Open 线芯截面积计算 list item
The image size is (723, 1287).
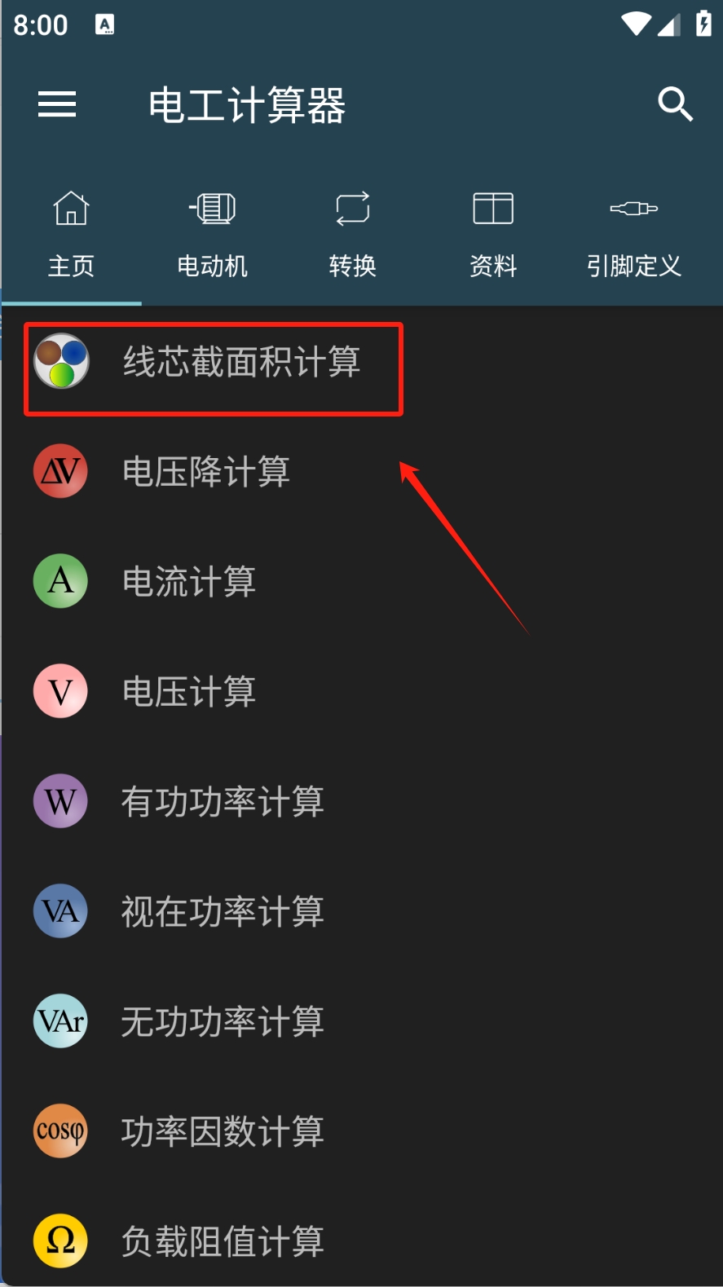pos(361,361)
